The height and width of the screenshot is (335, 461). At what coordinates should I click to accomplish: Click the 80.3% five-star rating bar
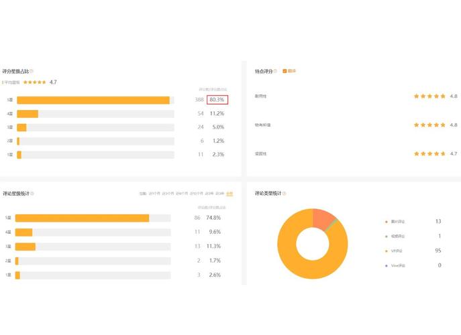[95, 100]
